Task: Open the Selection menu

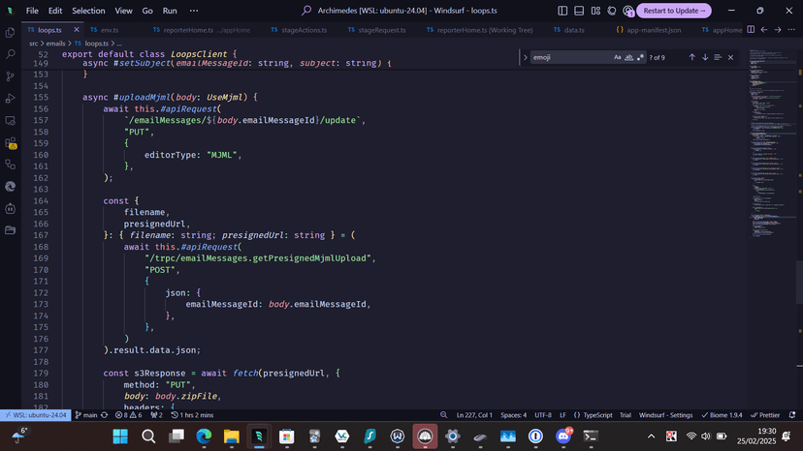Action: tap(88, 11)
